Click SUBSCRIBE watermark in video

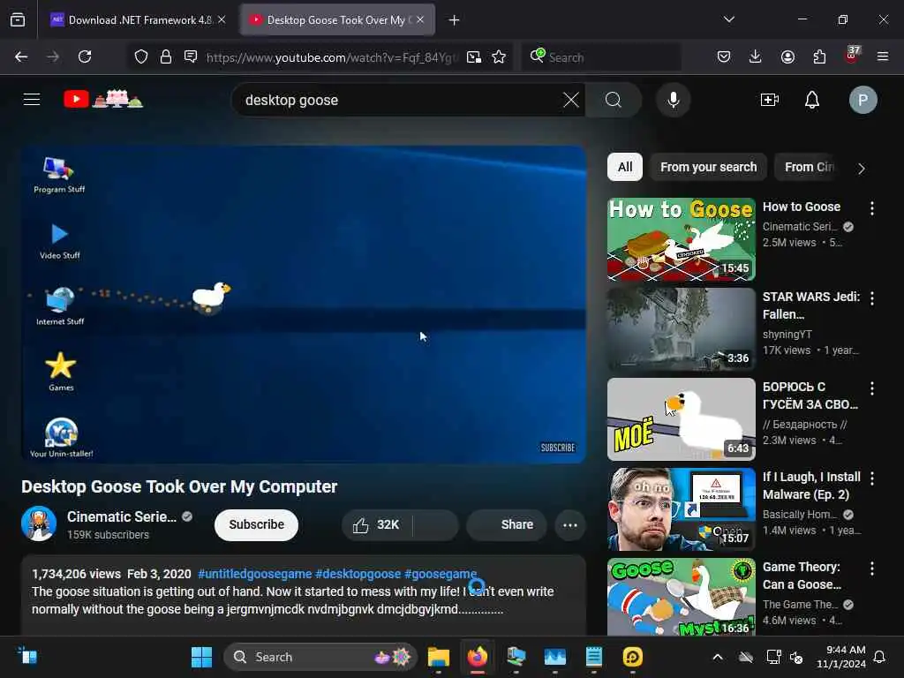[558, 448]
